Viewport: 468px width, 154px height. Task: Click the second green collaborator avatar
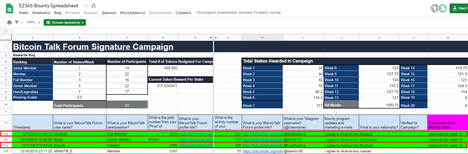(443, 8)
